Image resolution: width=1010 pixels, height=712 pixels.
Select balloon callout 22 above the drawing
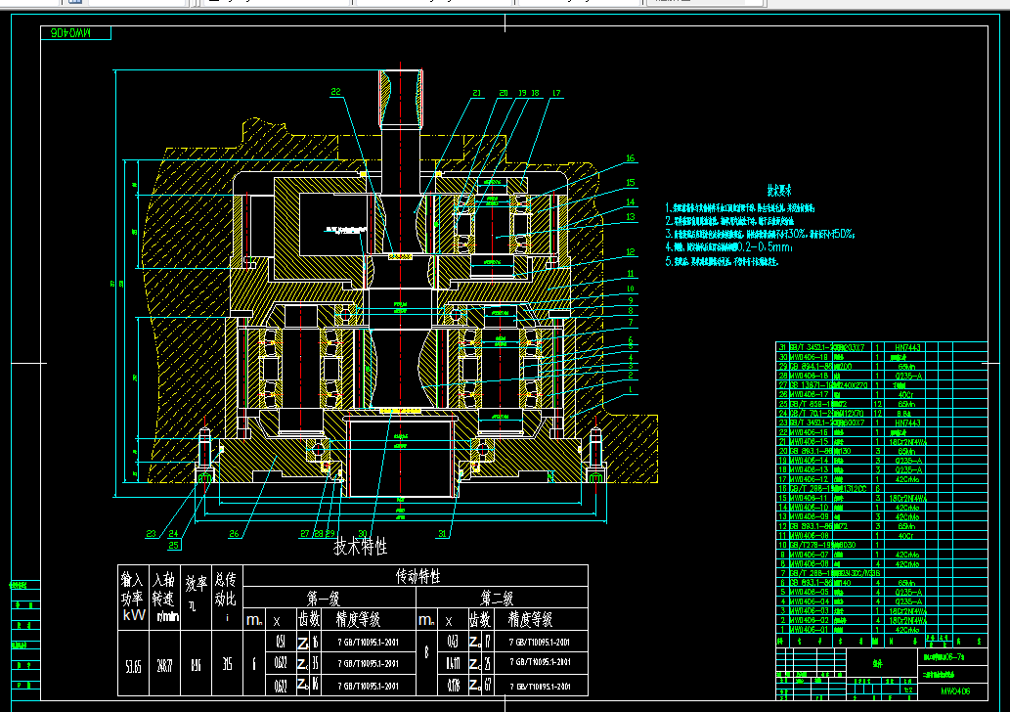(335, 92)
